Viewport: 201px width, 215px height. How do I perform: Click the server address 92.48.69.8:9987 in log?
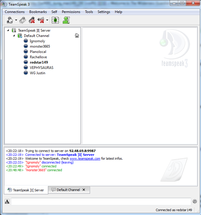click(x=82, y=151)
